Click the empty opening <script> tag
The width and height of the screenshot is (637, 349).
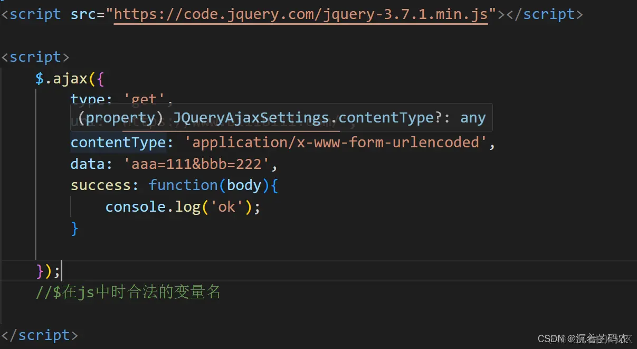tap(35, 56)
